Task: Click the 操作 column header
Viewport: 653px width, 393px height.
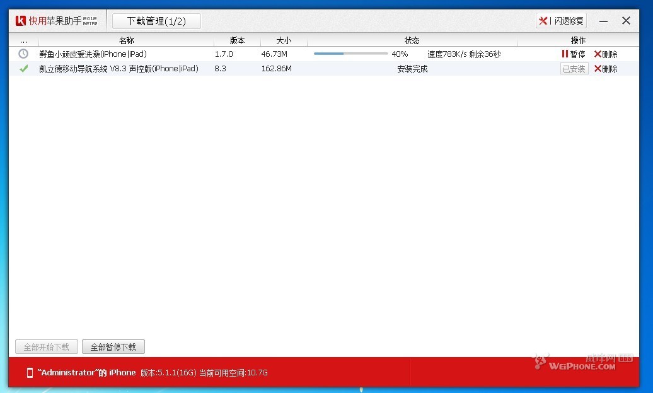Action: click(578, 40)
